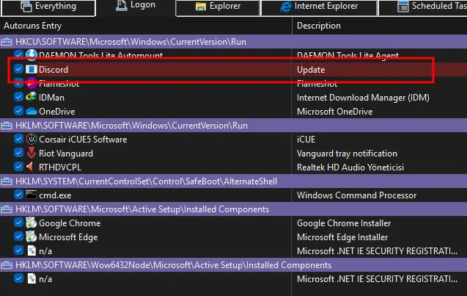Toggle the cmd.exe entry checkbox
The height and width of the screenshot is (296, 467).
point(18,195)
